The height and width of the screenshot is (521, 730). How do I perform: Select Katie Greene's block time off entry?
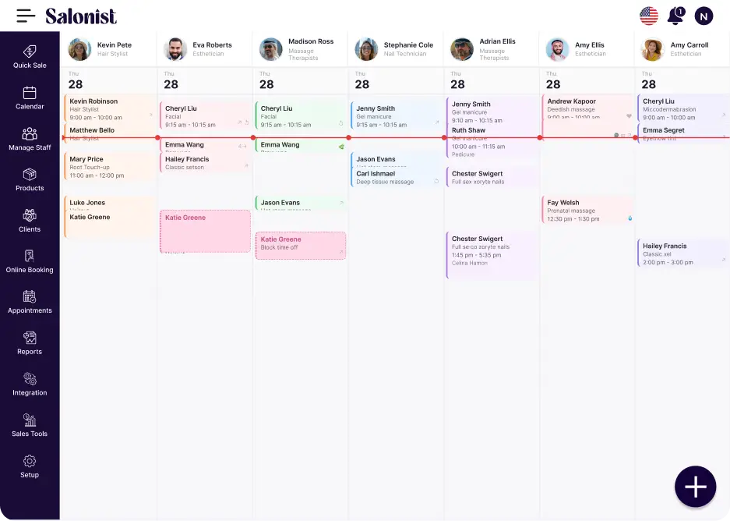300,245
